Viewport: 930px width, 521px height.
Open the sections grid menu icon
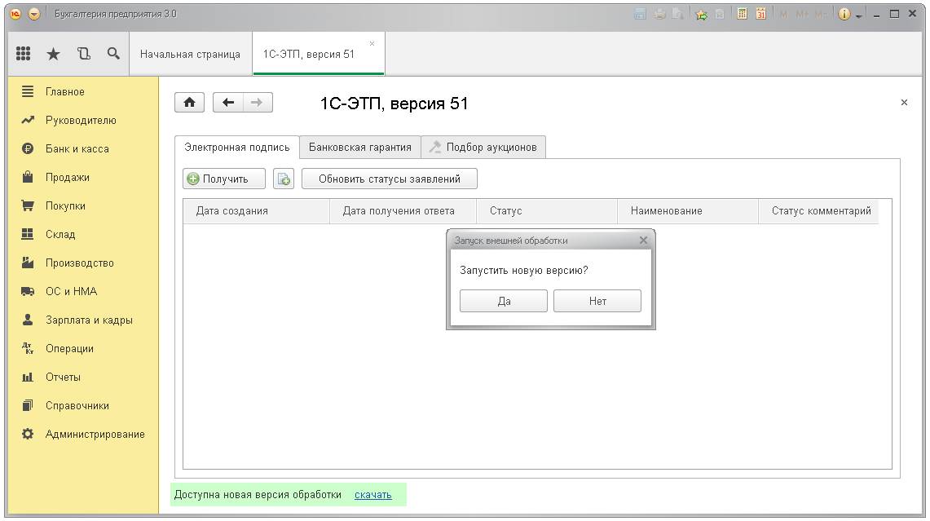tap(23, 54)
